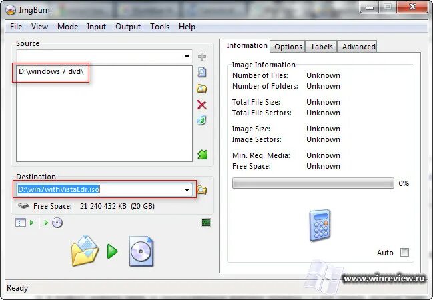433x300 pixels.
Task: Remove selected source with red X
Action: tap(202, 105)
